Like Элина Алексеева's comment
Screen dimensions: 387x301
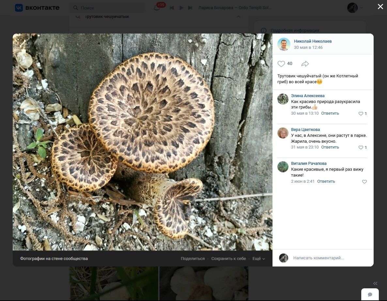coord(361,114)
